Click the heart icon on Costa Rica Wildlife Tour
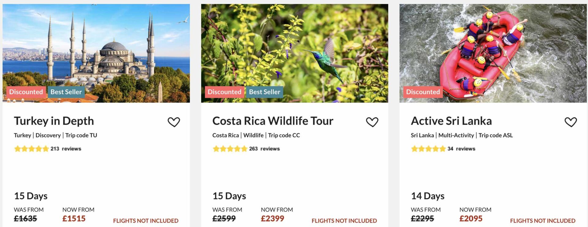The width and height of the screenshot is (588, 227). (x=372, y=122)
